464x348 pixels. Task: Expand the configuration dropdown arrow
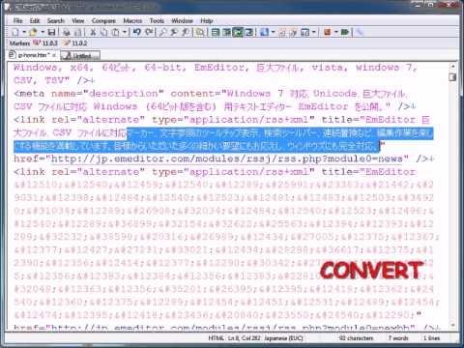274,32
